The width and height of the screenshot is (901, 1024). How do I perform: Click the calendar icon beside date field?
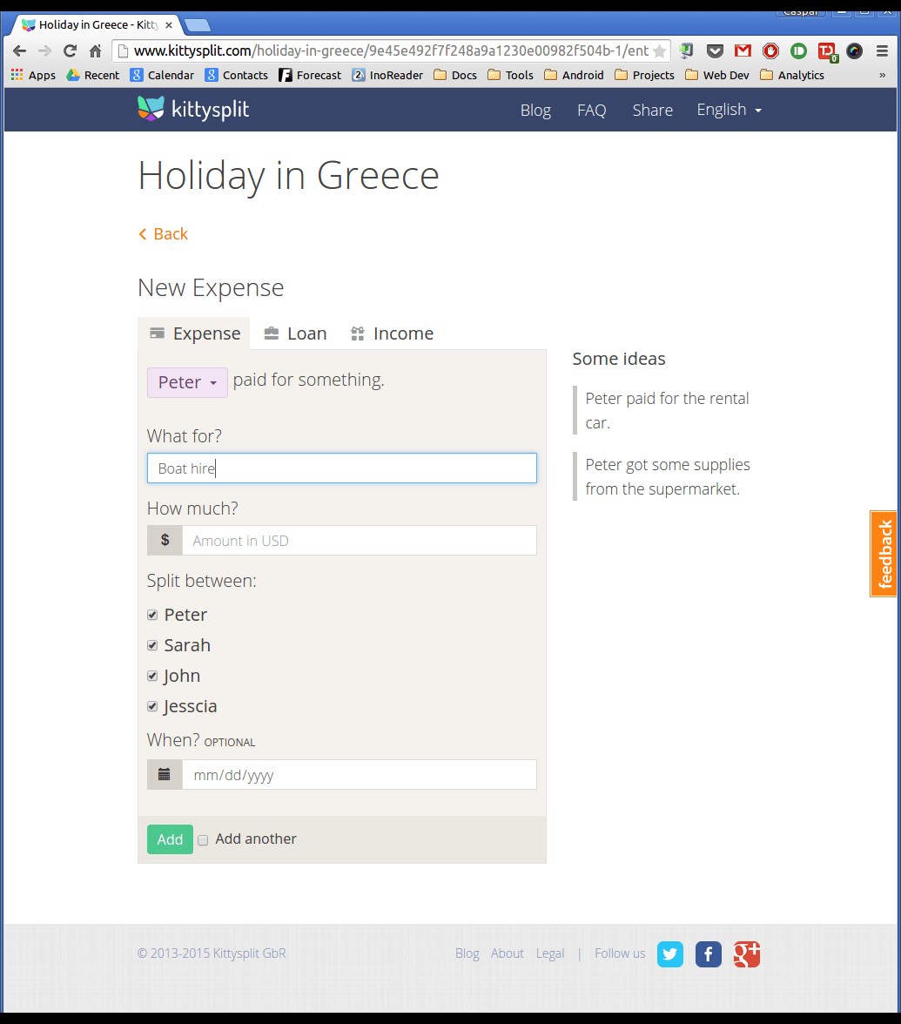pyautogui.click(x=165, y=775)
